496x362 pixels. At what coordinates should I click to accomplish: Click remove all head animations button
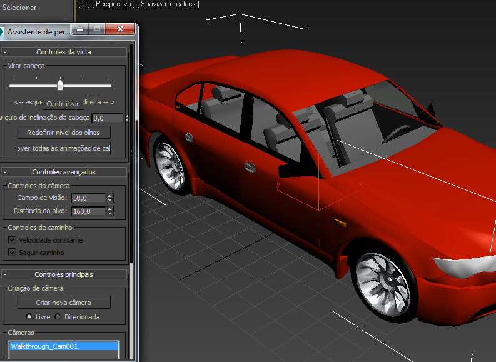point(64,148)
